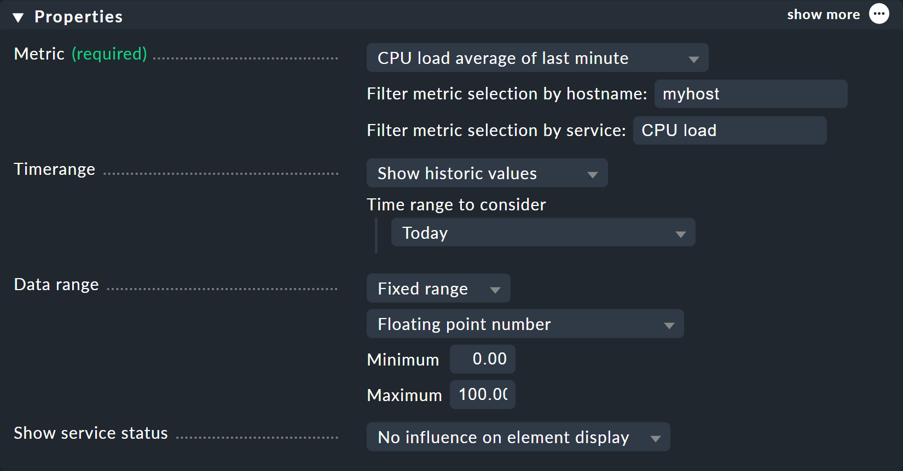Collapse the Properties section triangle
This screenshot has width=903, height=471.
click(18, 17)
